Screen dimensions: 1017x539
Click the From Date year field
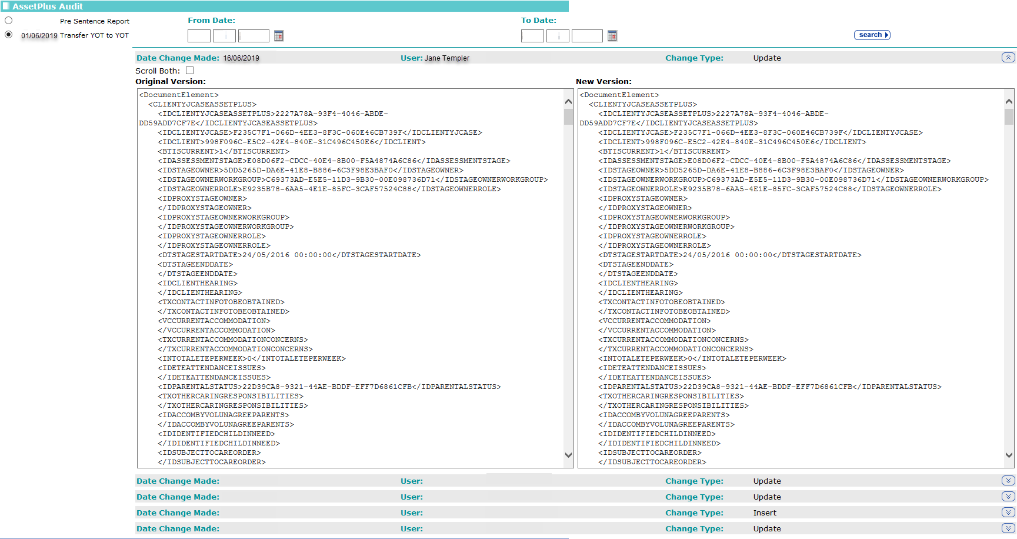pos(254,36)
